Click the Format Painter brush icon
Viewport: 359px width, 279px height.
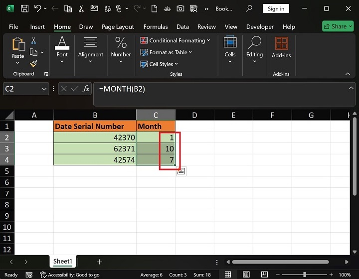pos(33,63)
